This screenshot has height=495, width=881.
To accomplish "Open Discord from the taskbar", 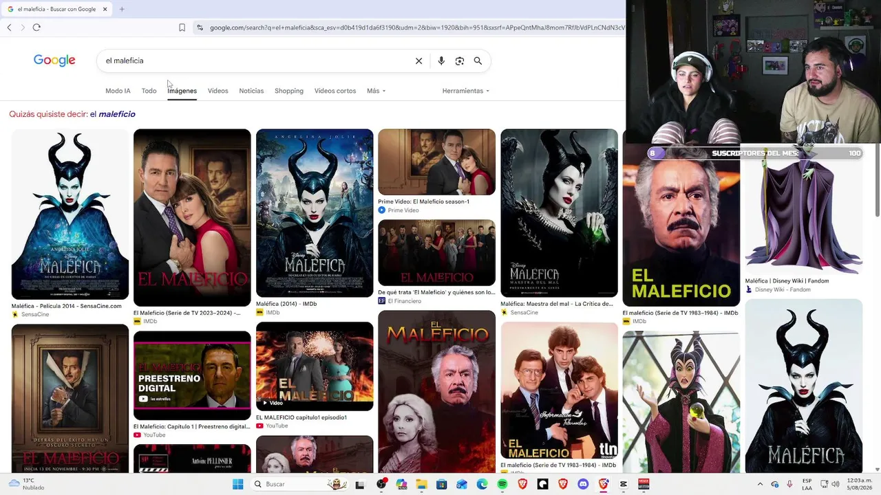I will (x=584, y=484).
